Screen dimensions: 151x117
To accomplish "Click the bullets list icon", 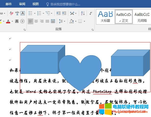I will 31,13.
